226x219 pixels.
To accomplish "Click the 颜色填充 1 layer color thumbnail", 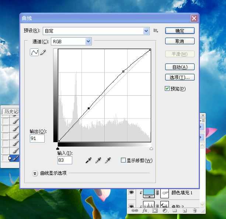I will tap(149, 193).
